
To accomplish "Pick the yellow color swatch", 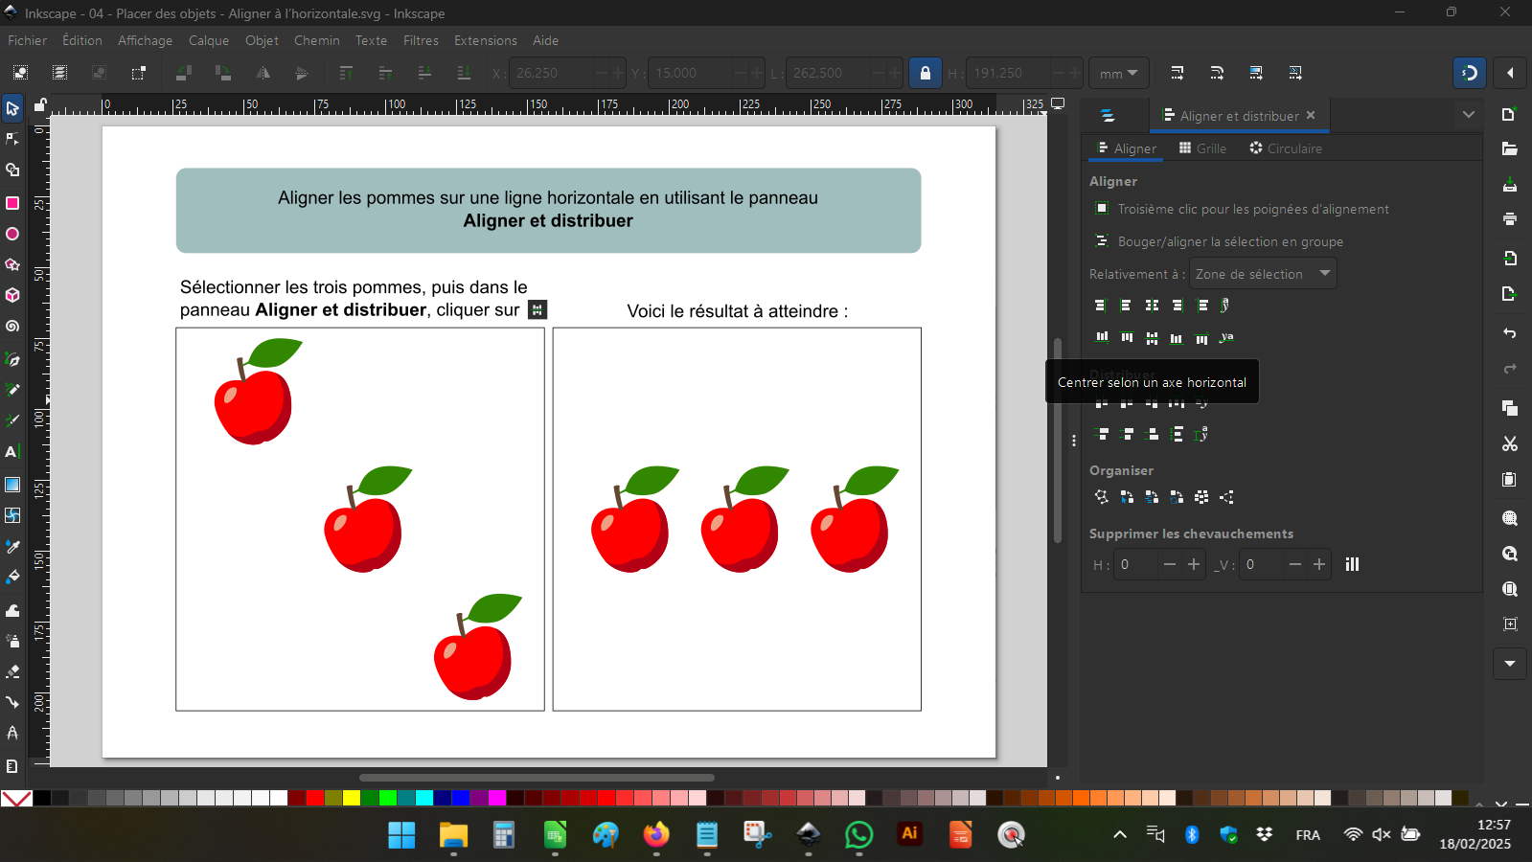I will click(352, 798).
